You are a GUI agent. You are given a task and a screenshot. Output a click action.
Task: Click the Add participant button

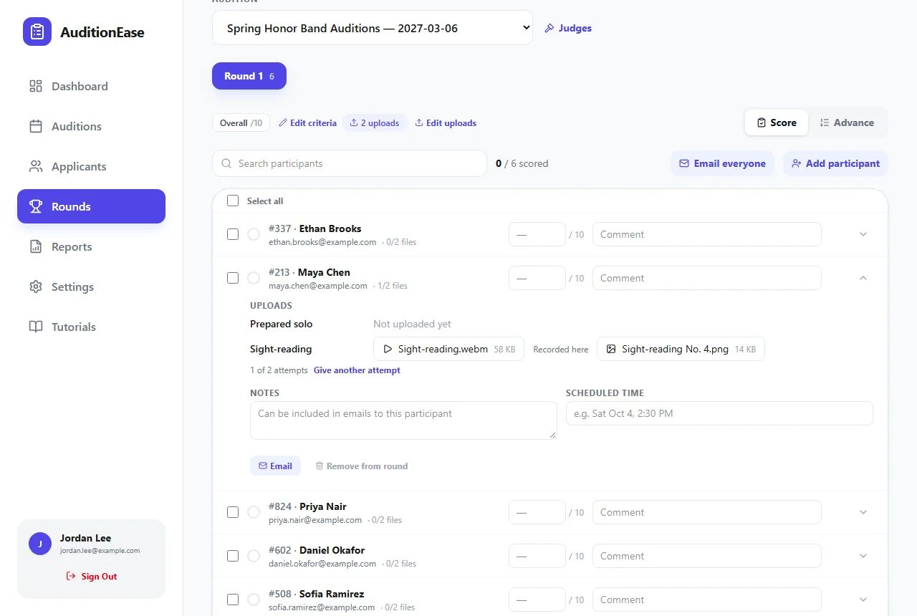pyautogui.click(x=835, y=163)
